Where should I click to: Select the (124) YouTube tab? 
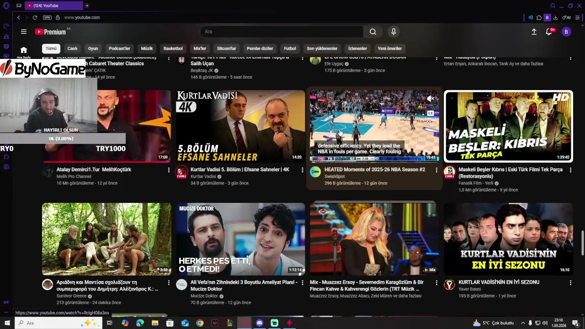pyautogui.click(x=53, y=5)
